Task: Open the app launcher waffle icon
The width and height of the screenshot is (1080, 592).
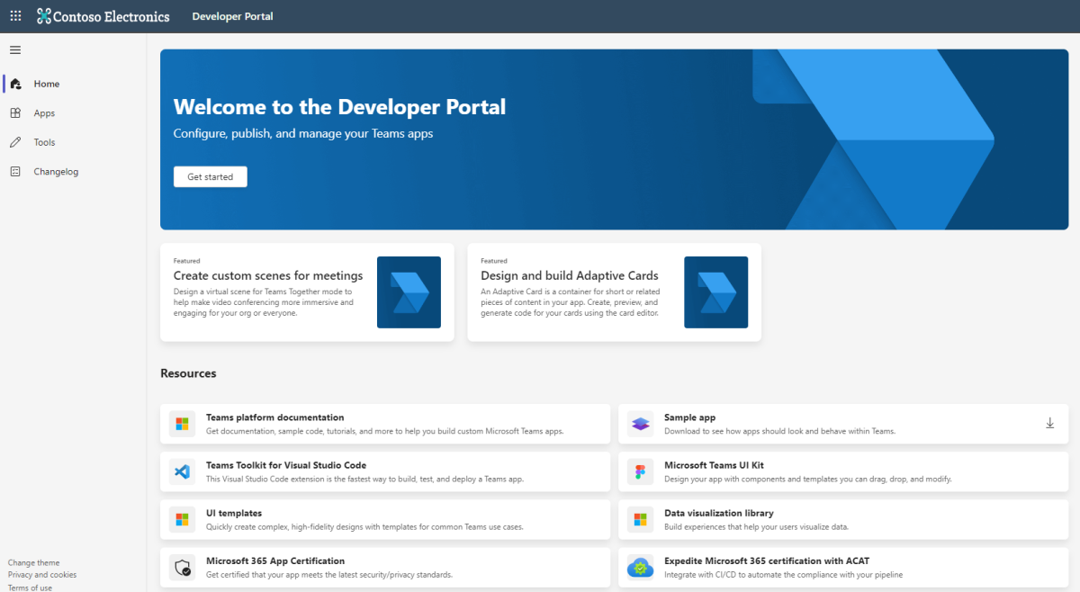Action: coord(15,16)
